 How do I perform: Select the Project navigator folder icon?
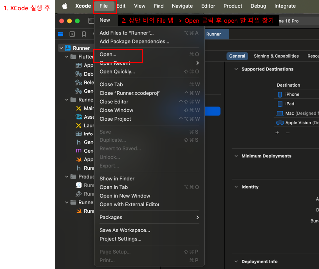point(61,34)
